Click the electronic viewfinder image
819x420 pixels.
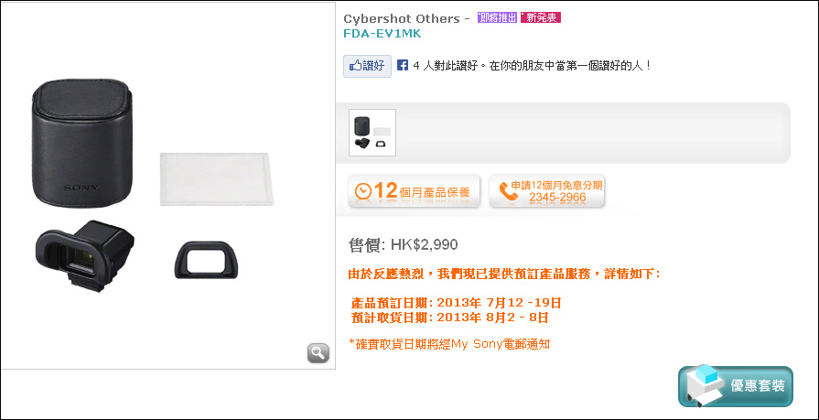[x=84, y=255]
